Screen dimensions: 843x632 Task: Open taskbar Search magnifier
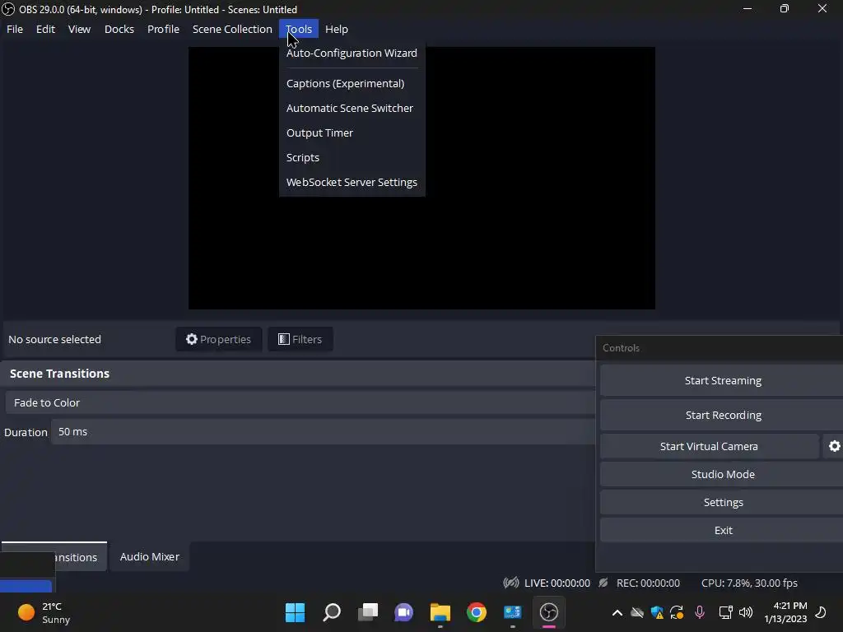point(332,612)
